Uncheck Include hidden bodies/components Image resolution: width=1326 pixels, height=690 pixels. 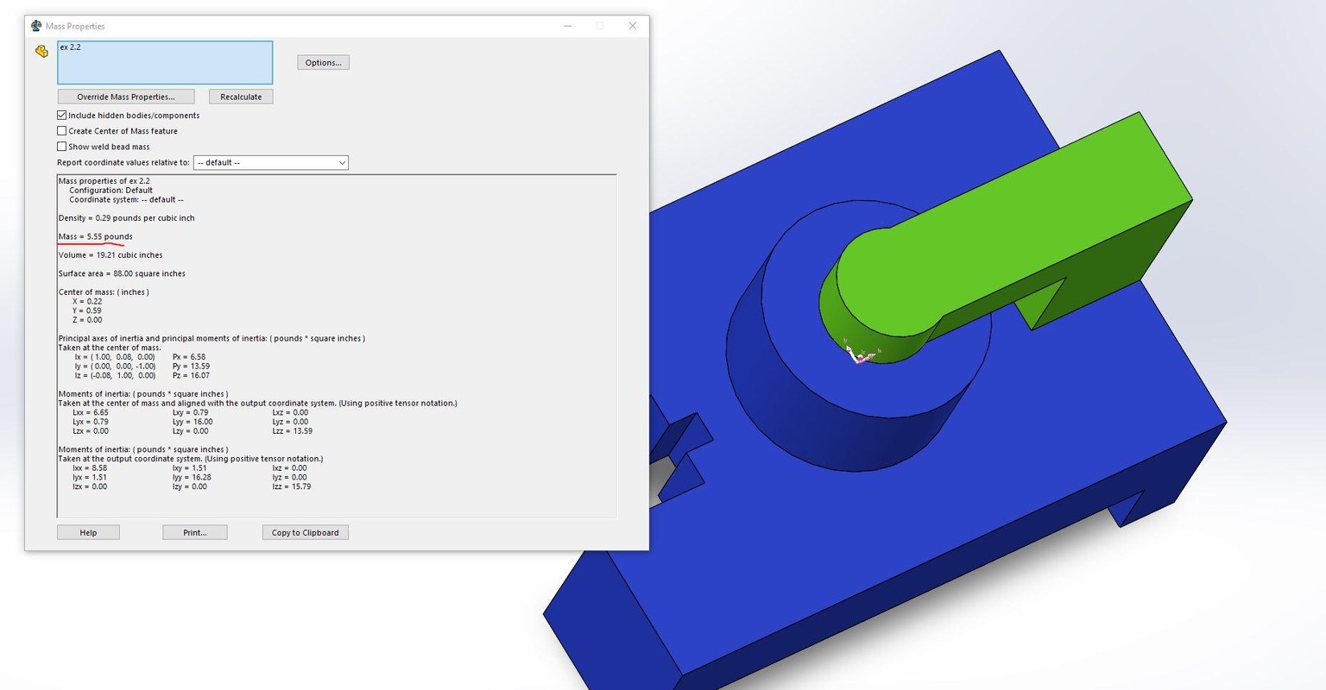pos(62,115)
